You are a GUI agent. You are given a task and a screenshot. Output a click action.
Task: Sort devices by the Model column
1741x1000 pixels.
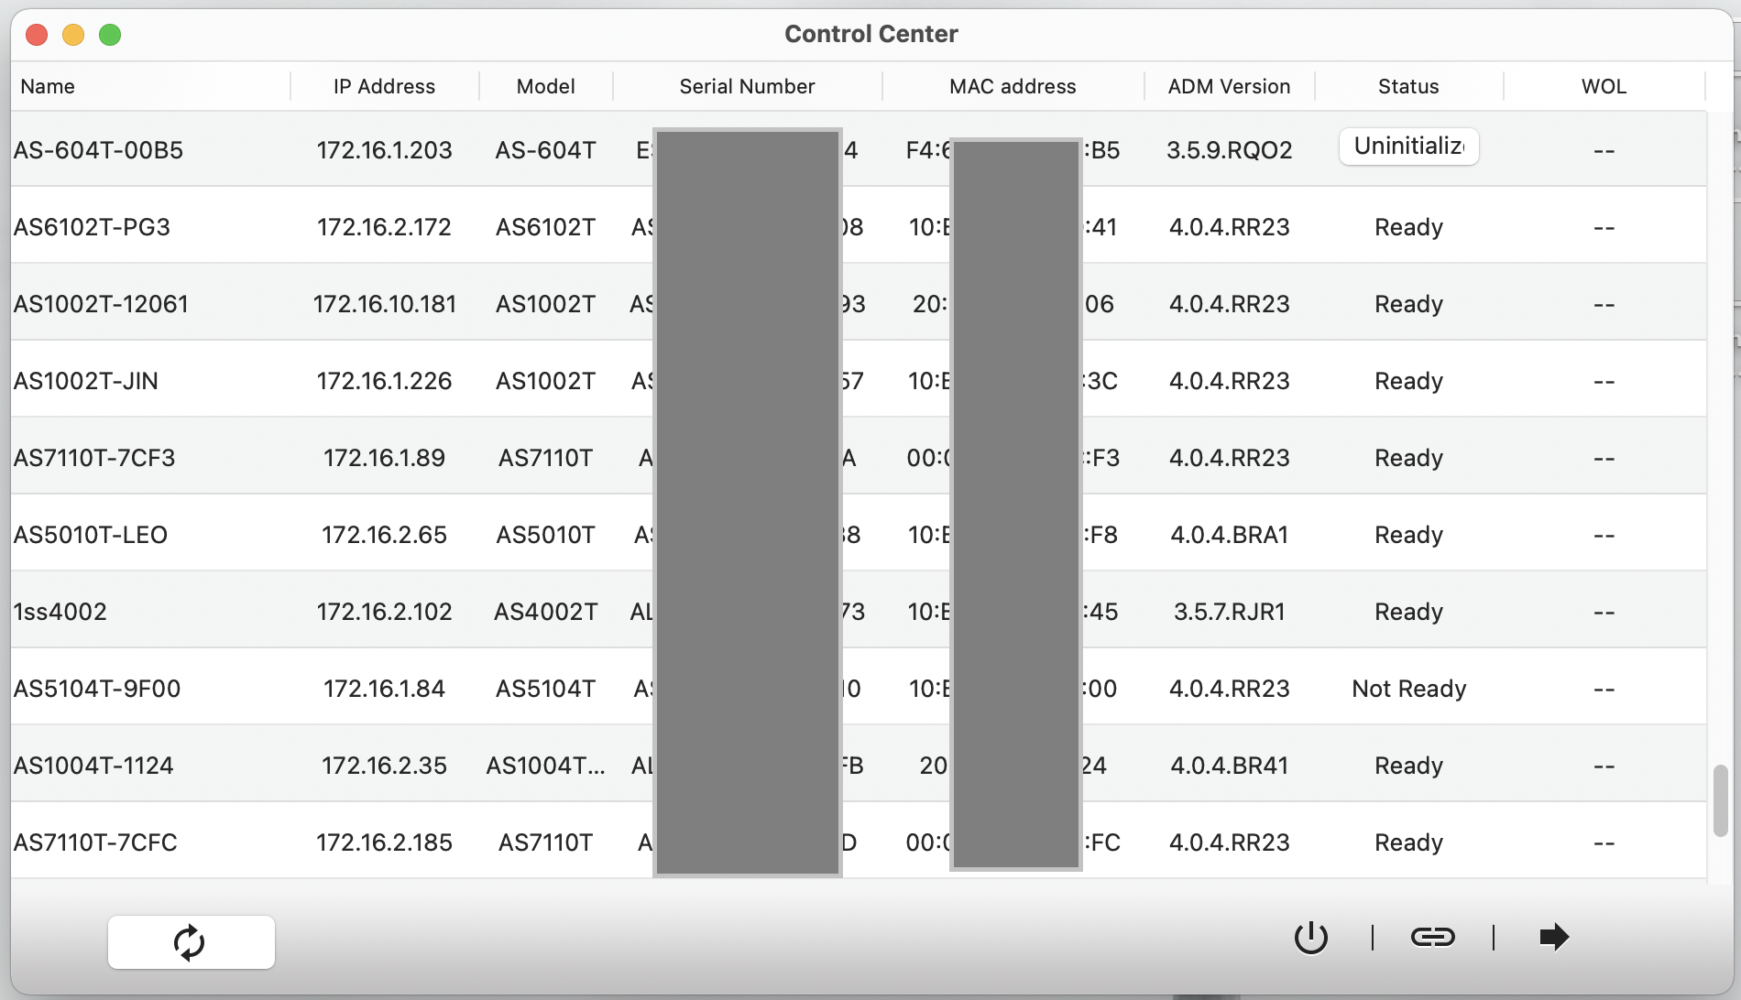click(x=545, y=86)
